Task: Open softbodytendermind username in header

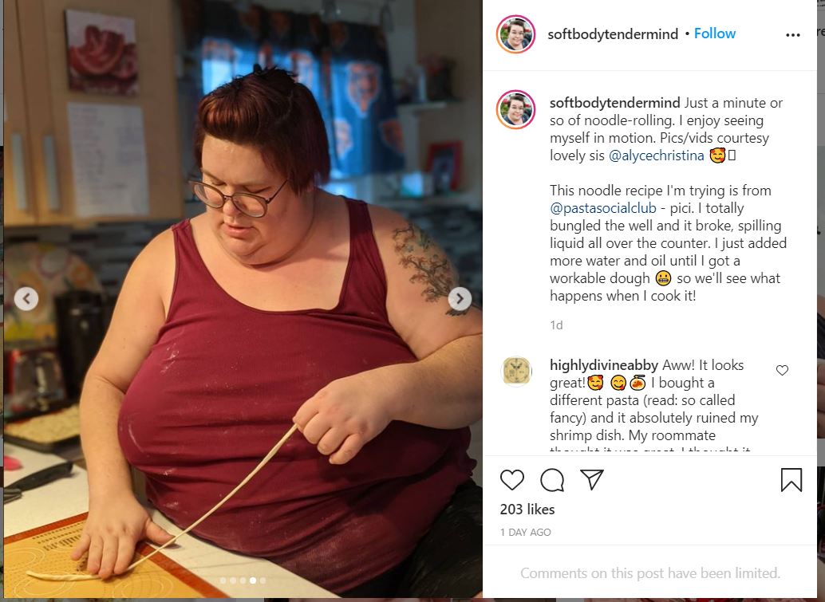Action: (x=613, y=34)
